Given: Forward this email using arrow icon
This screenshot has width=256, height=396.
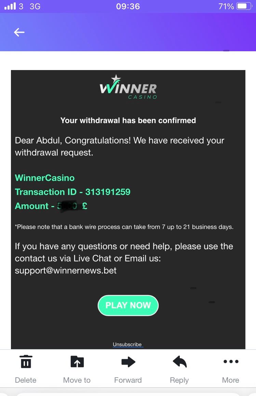Looking at the screenshot, I should [128, 362].
